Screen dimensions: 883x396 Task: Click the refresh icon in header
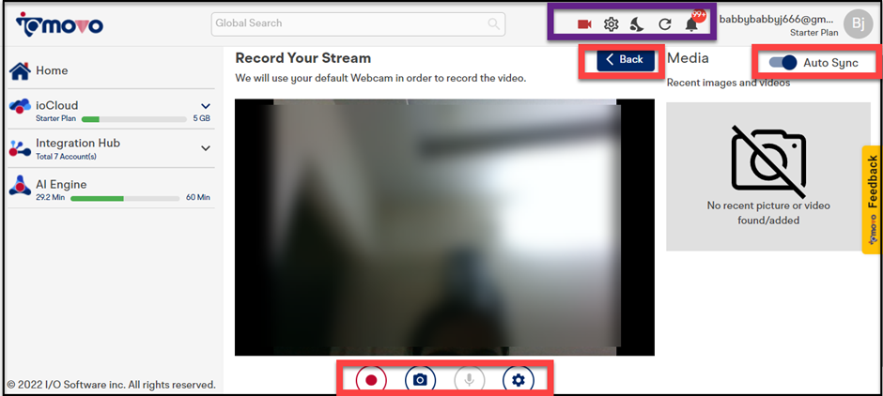click(x=665, y=24)
